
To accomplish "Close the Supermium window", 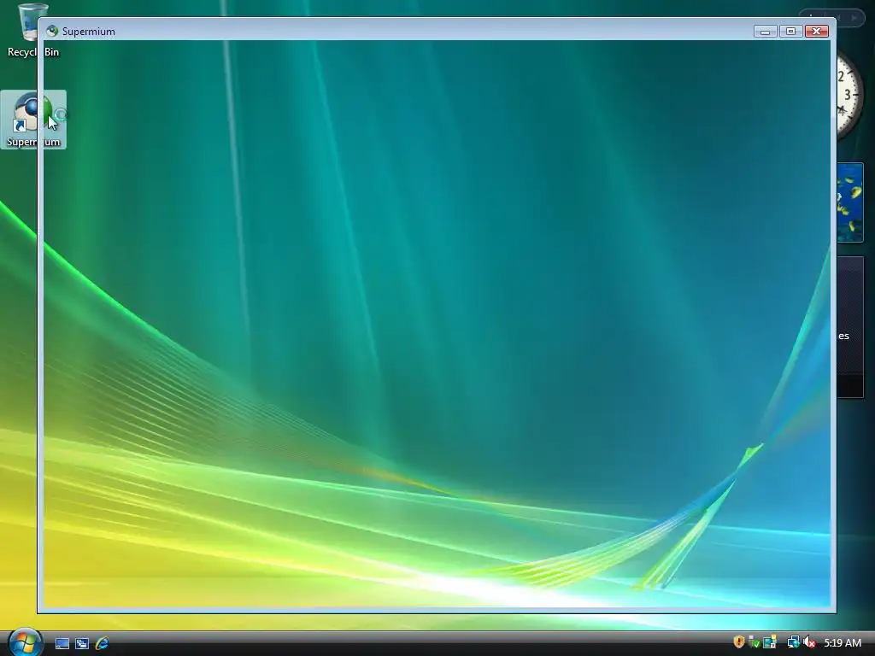I will 816,32.
